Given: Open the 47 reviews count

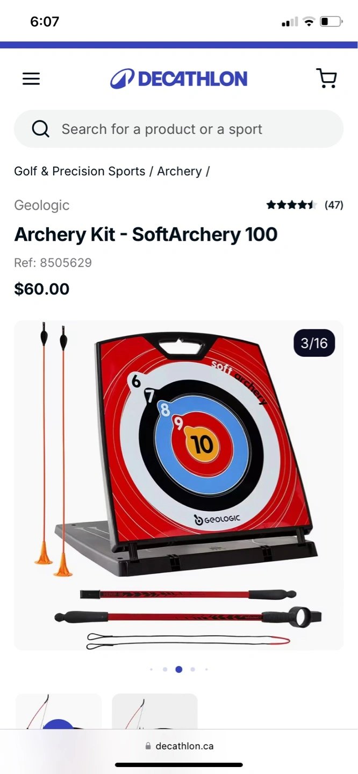Looking at the screenshot, I should [x=334, y=205].
